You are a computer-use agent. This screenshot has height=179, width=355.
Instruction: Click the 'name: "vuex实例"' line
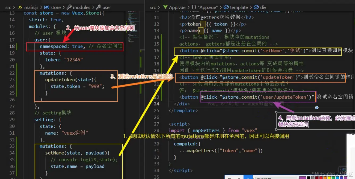click(66, 133)
